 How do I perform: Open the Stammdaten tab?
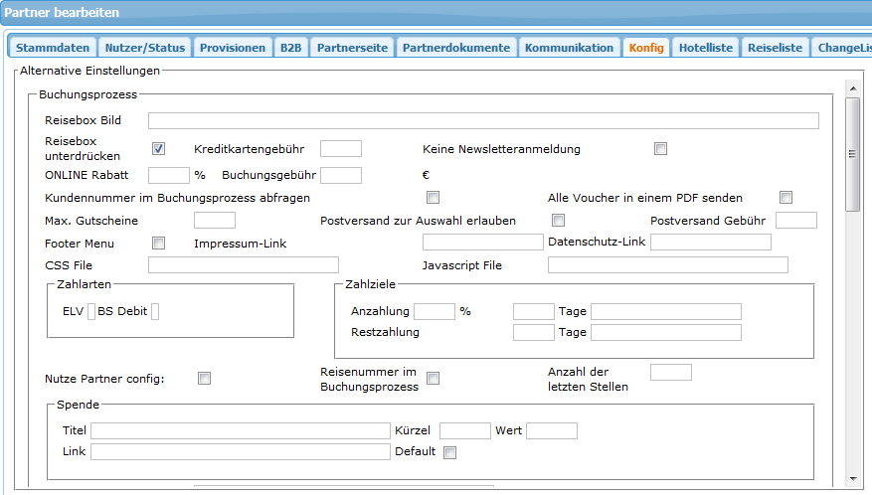53,48
